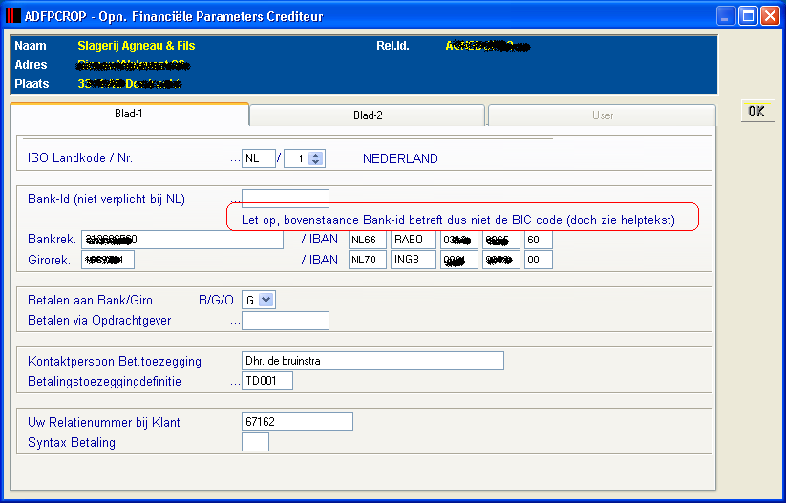Click the Bankrek. account number field
Image resolution: width=786 pixels, height=503 pixels.
coord(182,240)
